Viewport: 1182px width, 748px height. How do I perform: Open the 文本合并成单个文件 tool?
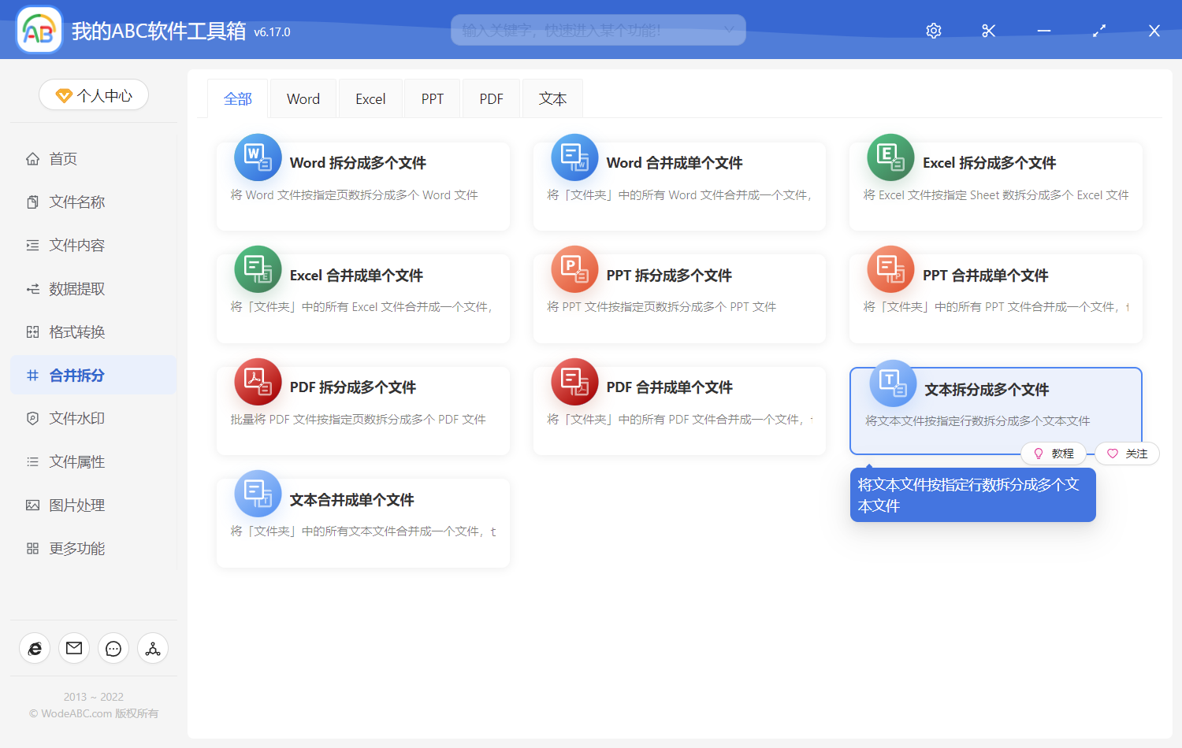pos(362,522)
